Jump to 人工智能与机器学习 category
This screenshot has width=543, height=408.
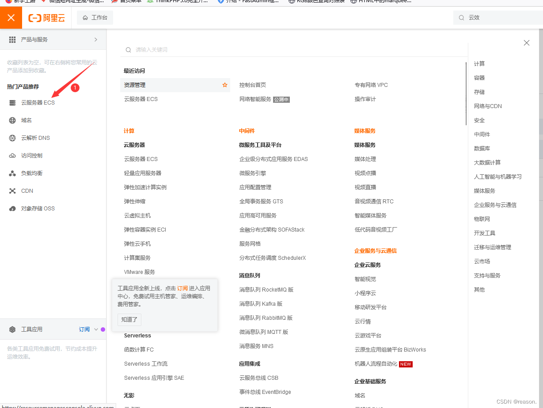point(498,177)
